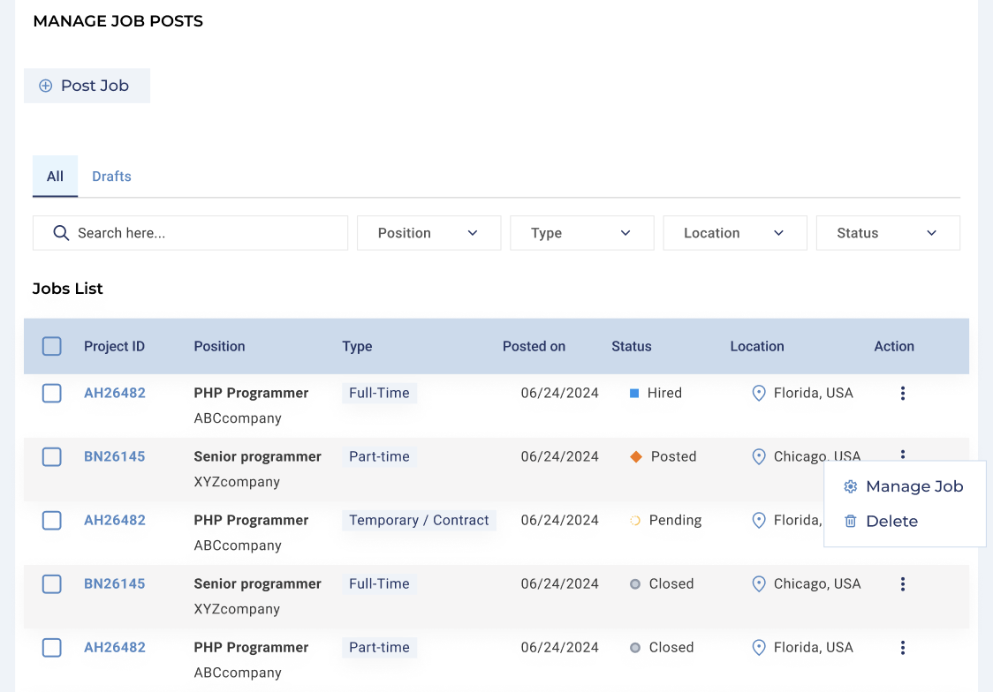Click the three-dot action icon for Hired job

point(902,394)
